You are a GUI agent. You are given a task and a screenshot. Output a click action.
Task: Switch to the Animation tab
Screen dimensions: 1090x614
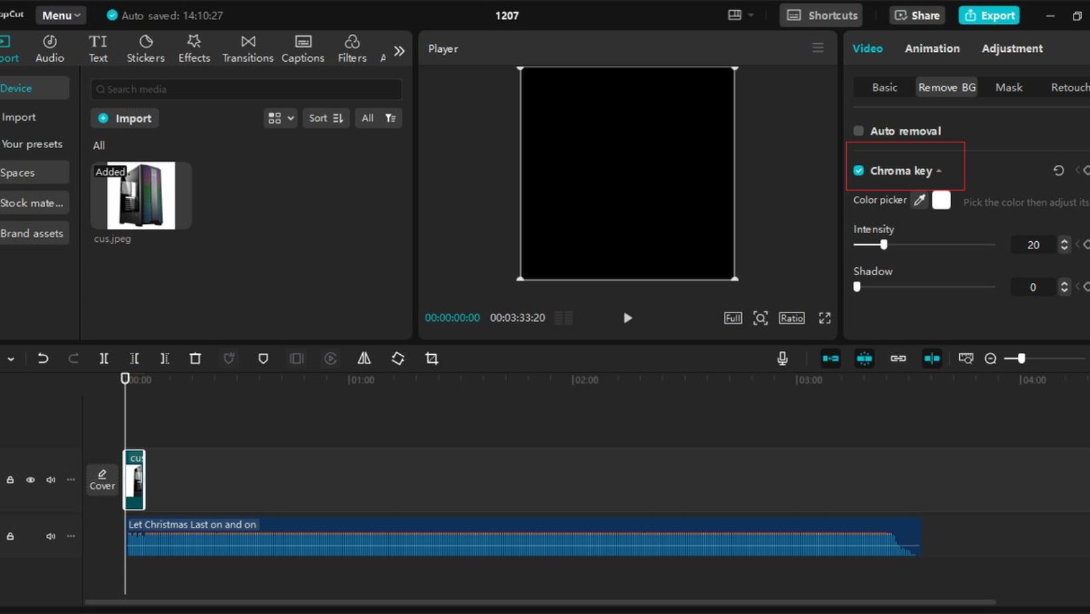tap(932, 49)
